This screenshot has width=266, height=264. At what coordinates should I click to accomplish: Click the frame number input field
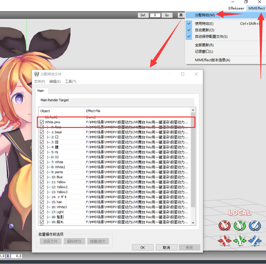point(155,15)
